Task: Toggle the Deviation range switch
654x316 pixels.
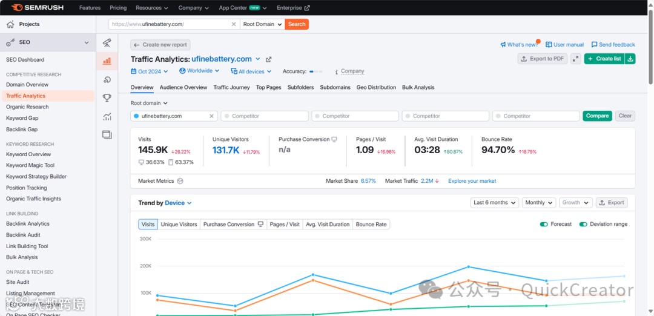Action: 583,224
